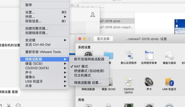The width and height of the screenshot is (185, 107).
Task: Click the scissors icon at bottom left
Action: tap(9, 105)
